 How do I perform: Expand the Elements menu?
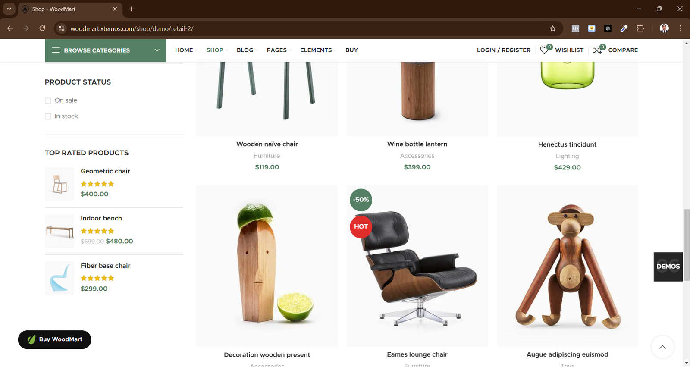click(318, 50)
